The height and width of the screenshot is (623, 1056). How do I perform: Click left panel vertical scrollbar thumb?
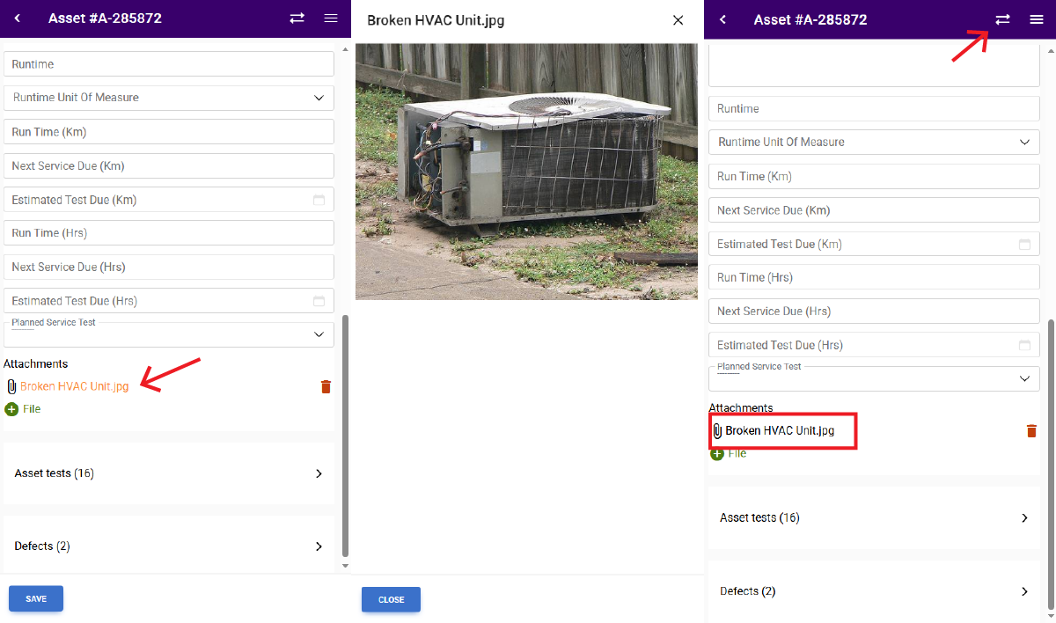345,436
